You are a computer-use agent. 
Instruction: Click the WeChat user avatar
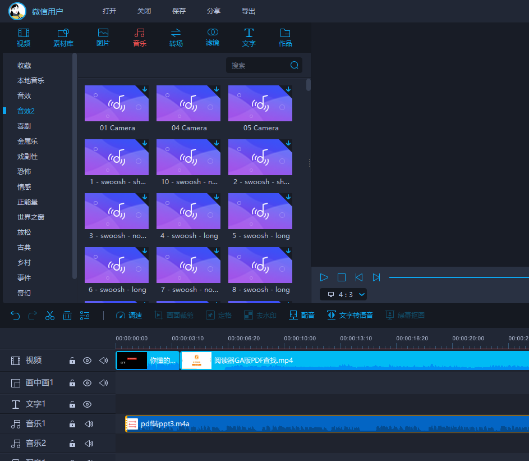[17, 11]
